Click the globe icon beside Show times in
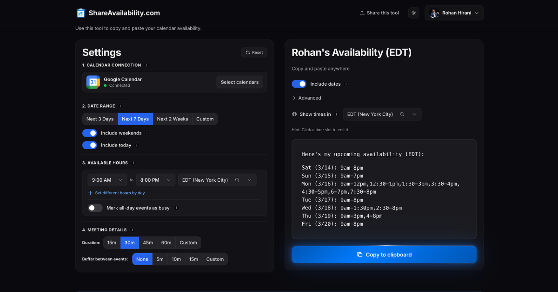558x292 pixels. 293,114
